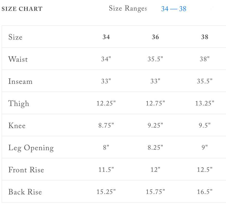Select the size 36 column header
This screenshot has height=206, width=226.
click(155, 37)
